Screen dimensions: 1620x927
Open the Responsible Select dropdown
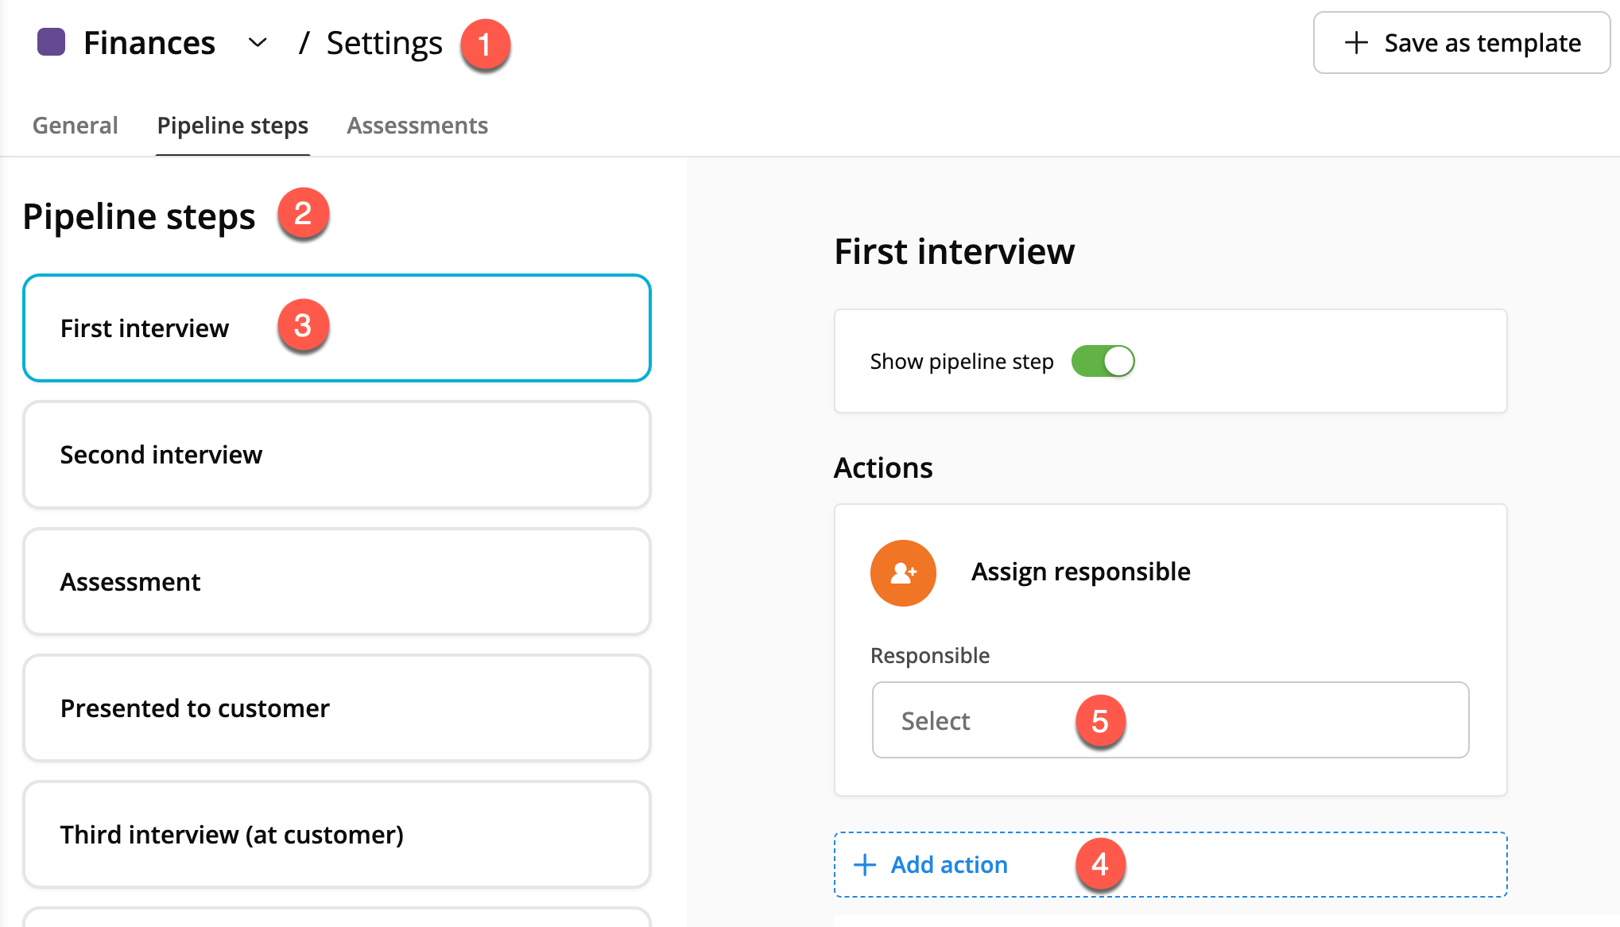pyautogui.click(x=1170, y=720)
